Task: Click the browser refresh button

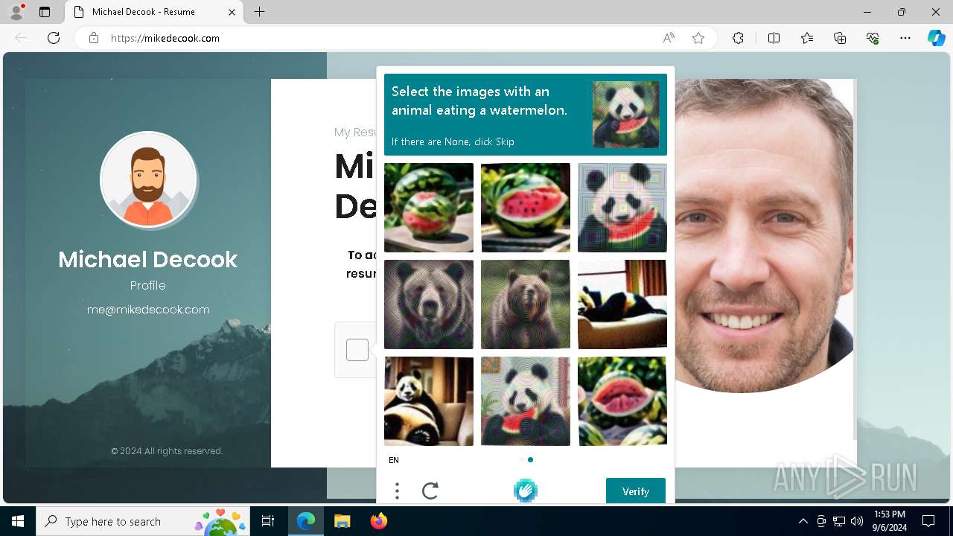Action: click(54, 38)
